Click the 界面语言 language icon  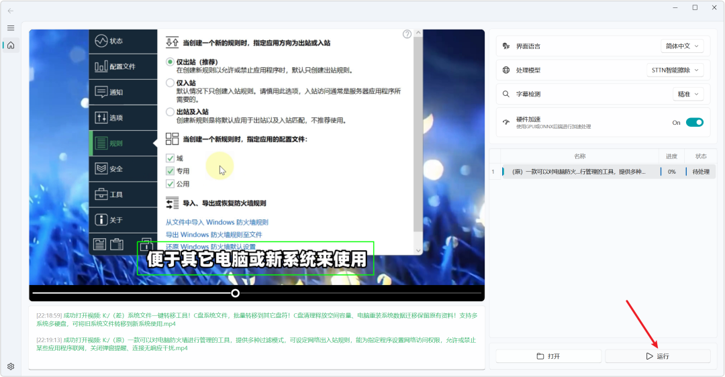506,46
